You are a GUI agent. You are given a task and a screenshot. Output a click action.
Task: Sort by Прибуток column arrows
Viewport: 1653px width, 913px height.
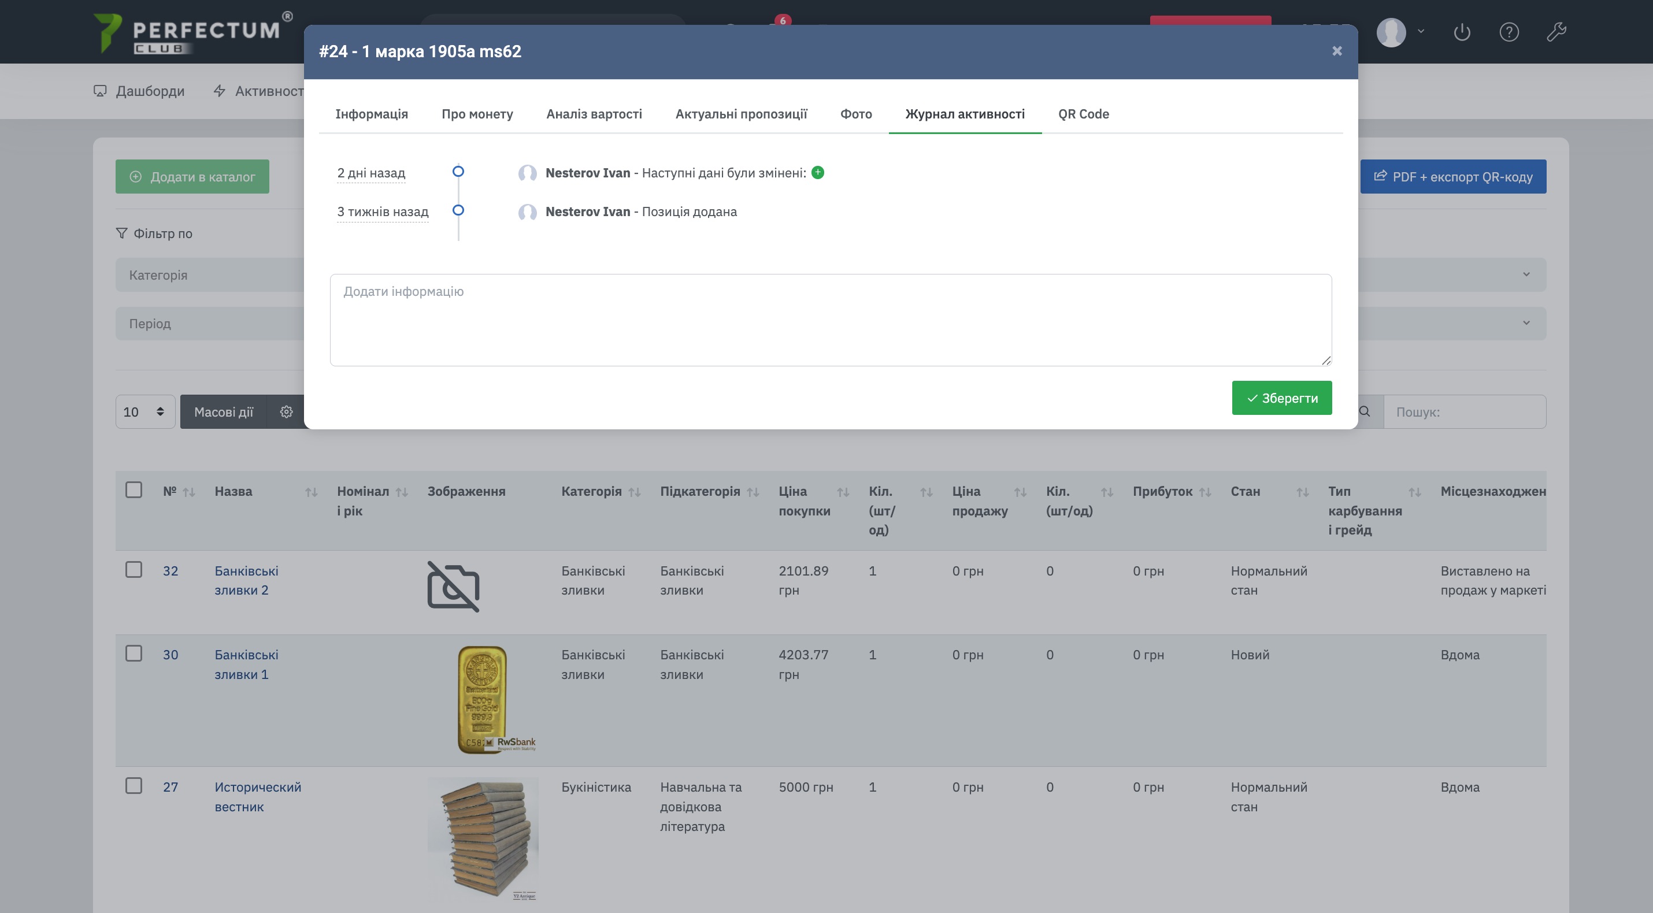(x=1205, y=492)
